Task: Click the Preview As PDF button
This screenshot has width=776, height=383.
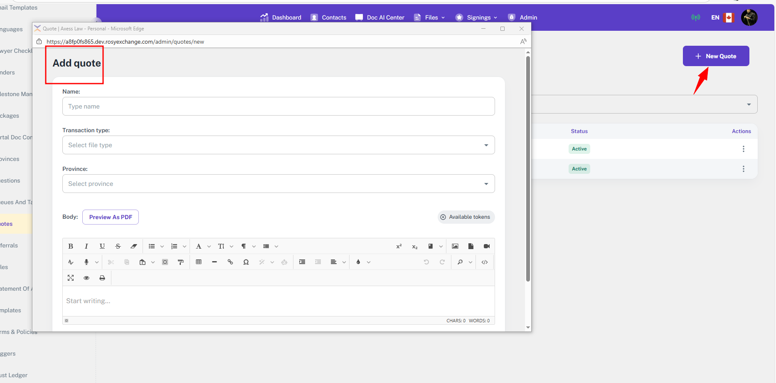Action: (x=111, y=217)
